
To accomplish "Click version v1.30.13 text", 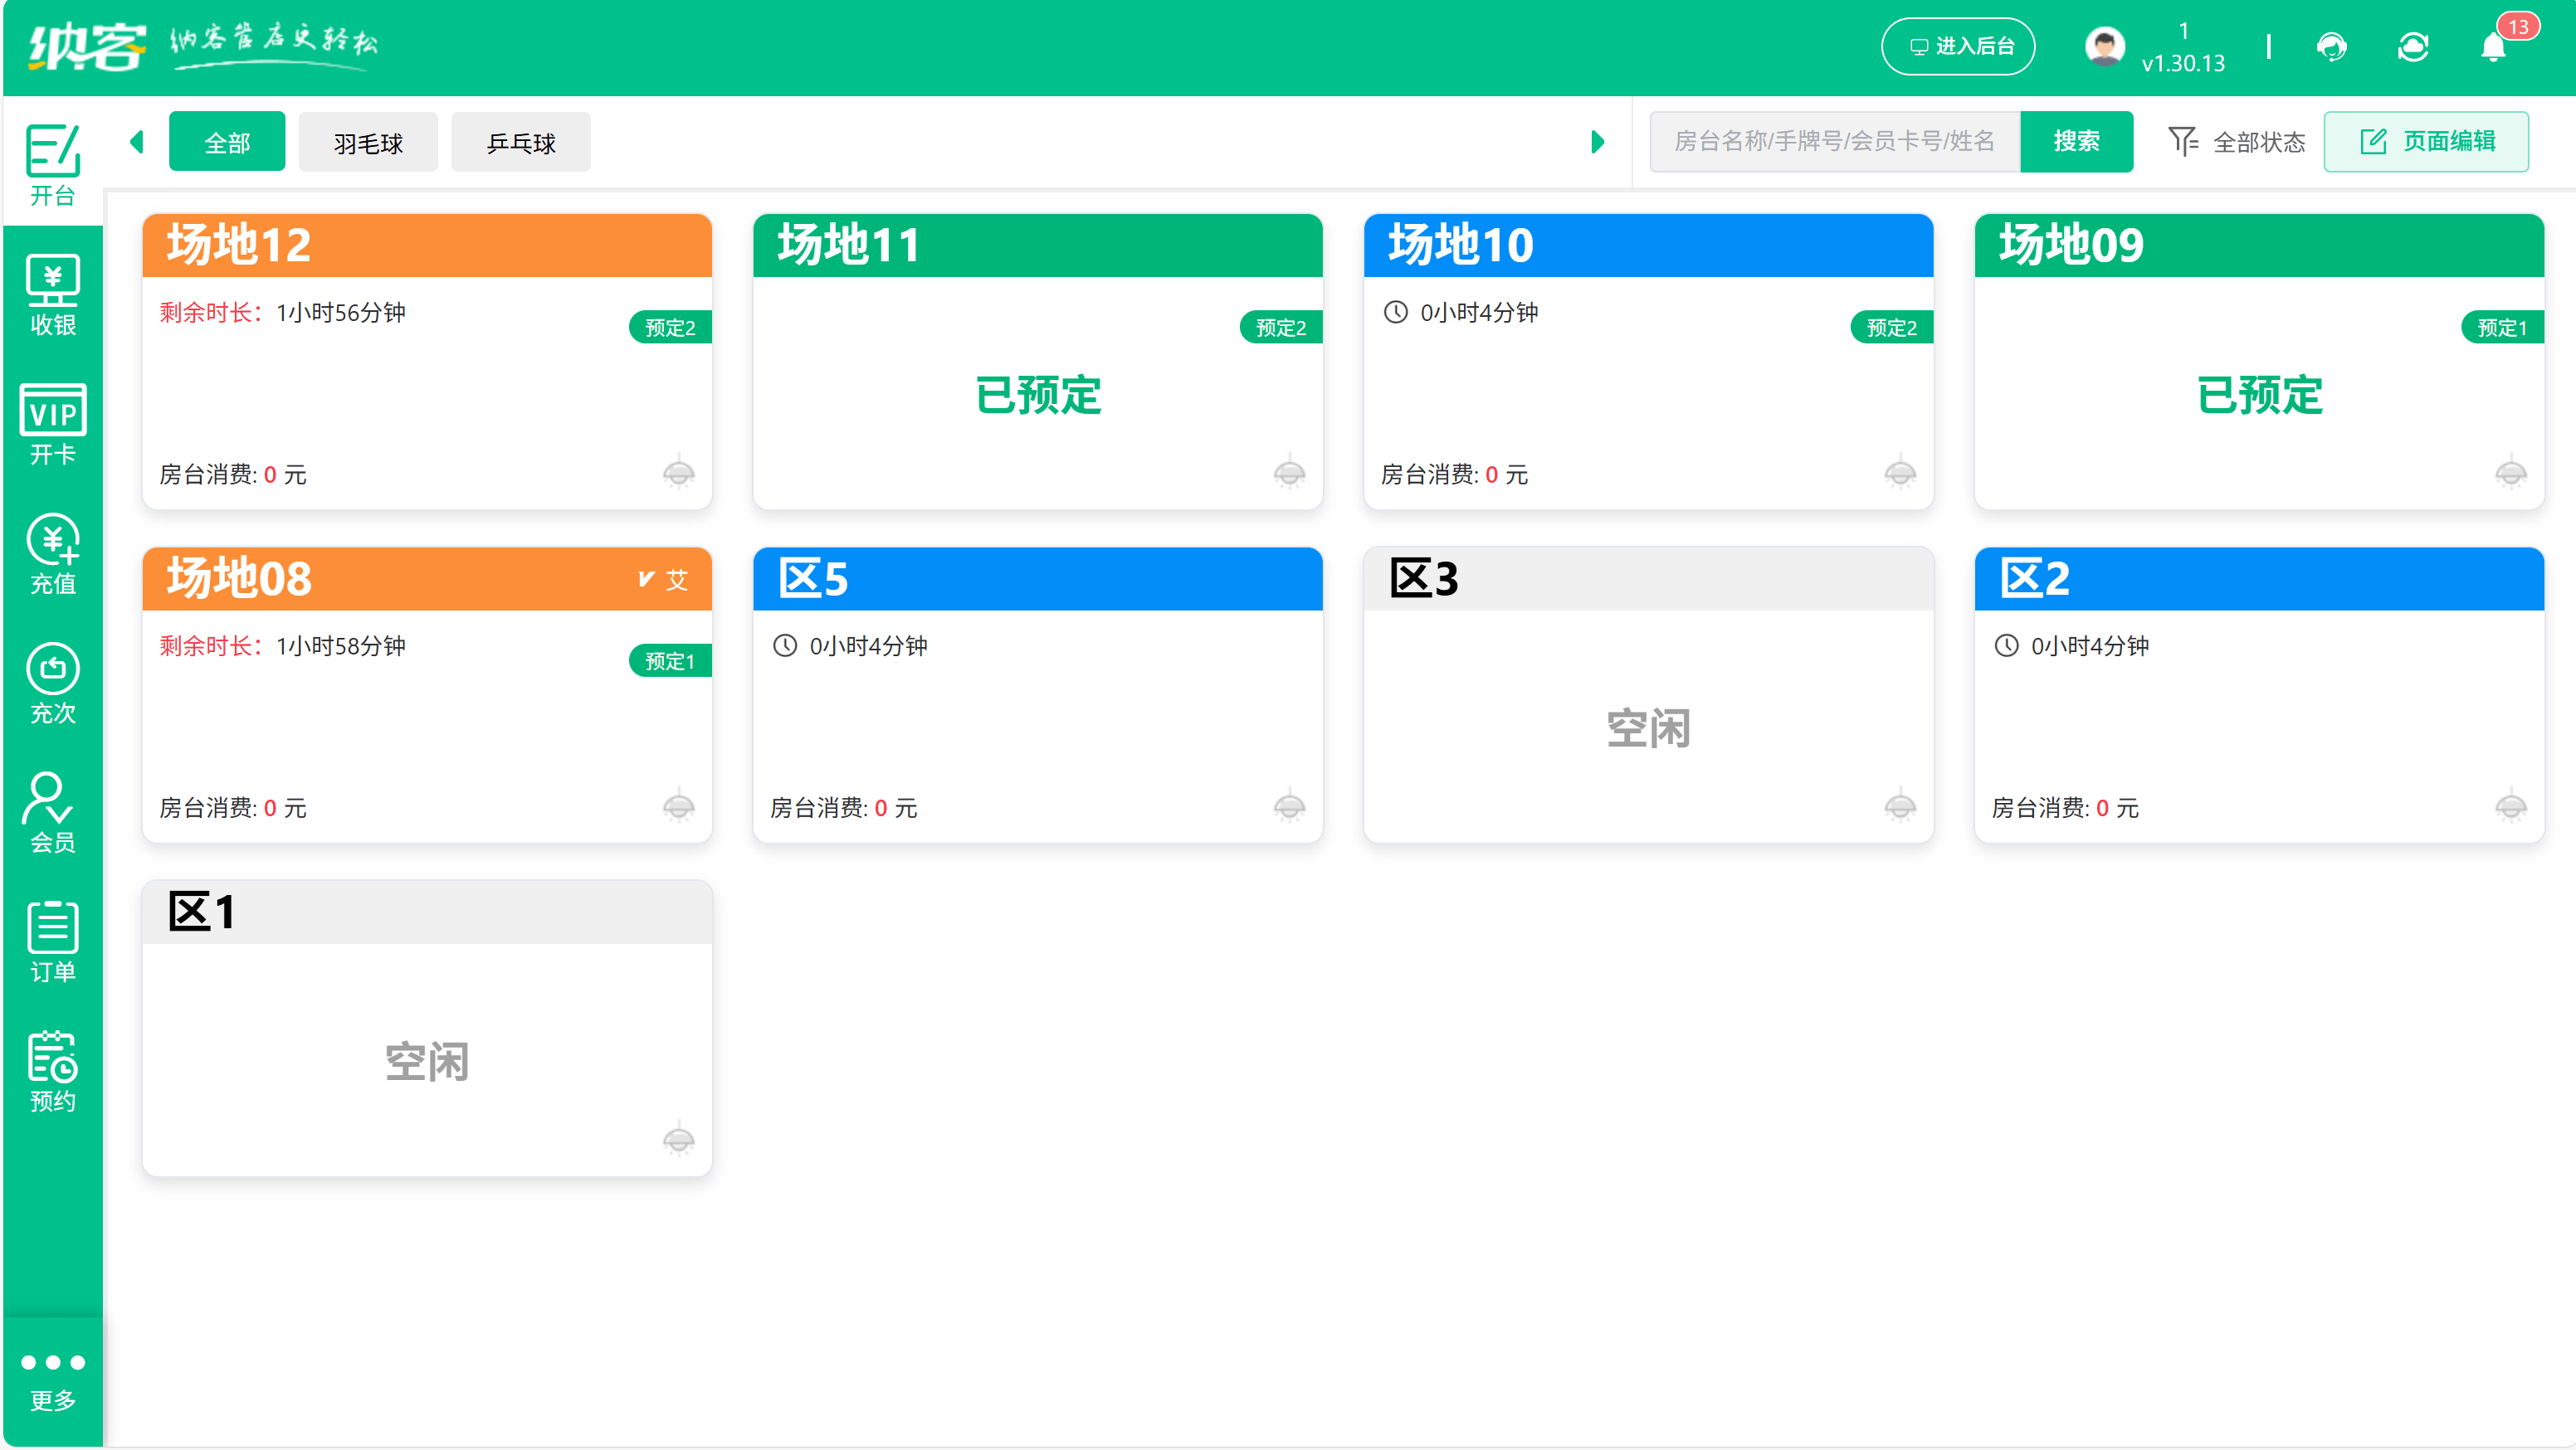I will (x=2183, y=63).
